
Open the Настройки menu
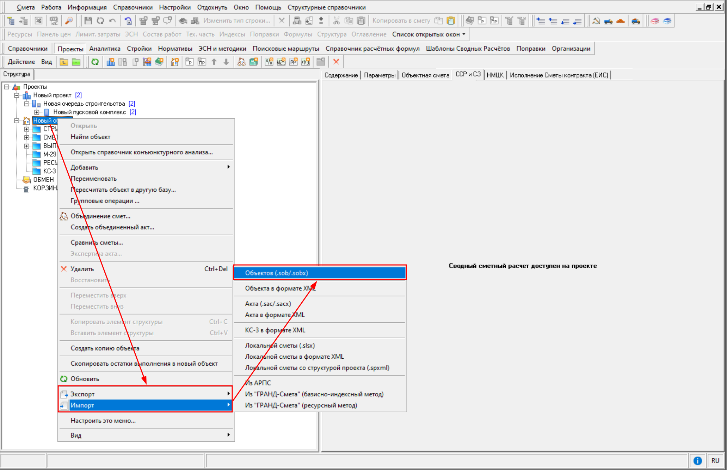(x=175, y=7)
